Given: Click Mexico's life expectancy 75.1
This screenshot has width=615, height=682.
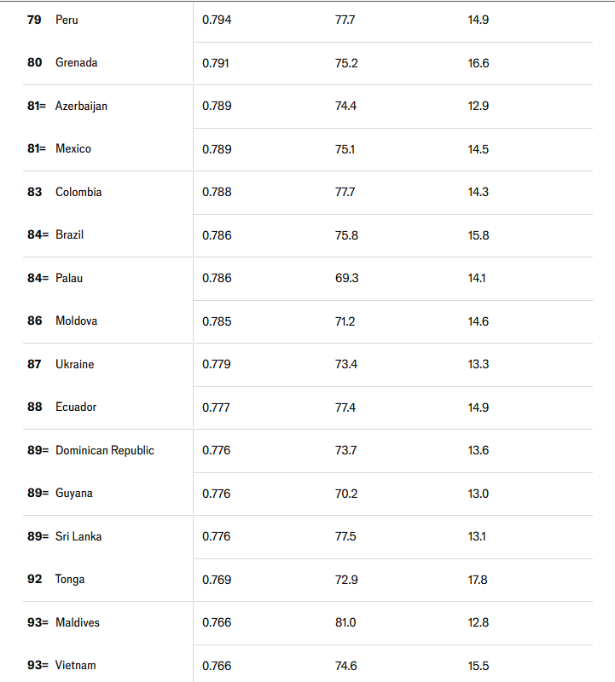Looking at the screenshot, I should tap(345, 150).
